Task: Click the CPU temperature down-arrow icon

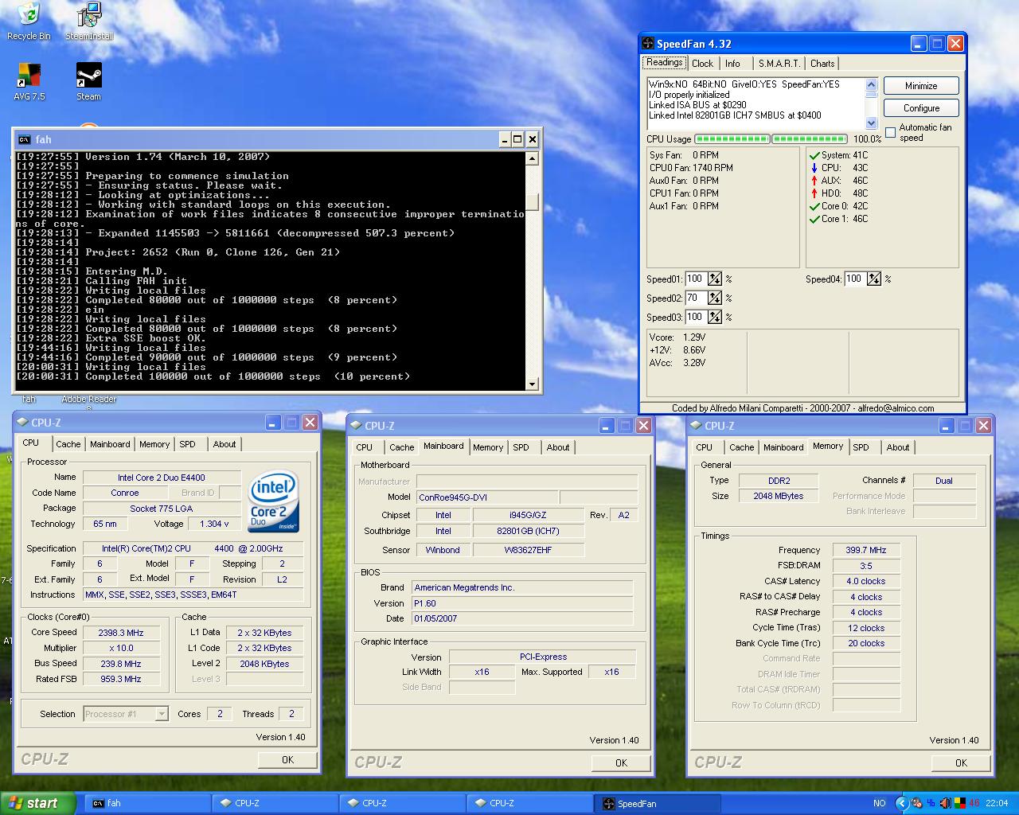Action: 814,168
